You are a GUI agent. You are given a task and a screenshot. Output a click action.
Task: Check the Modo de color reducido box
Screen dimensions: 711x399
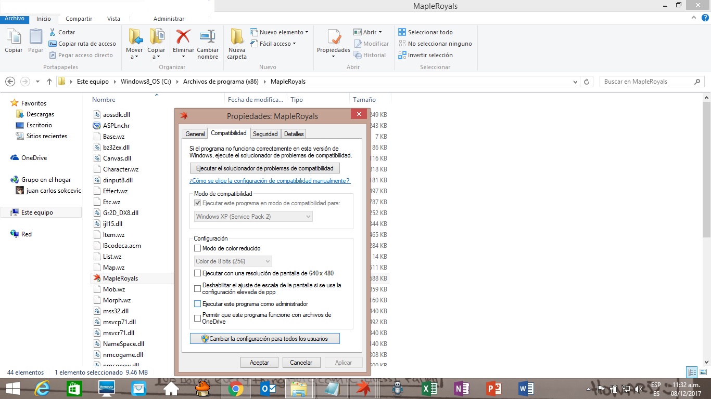tap(197, 248)
